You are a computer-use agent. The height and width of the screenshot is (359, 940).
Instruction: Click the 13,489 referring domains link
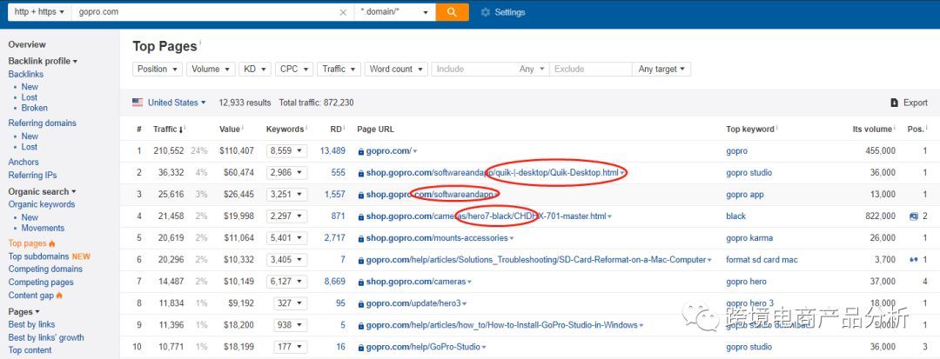pos(332,151)
